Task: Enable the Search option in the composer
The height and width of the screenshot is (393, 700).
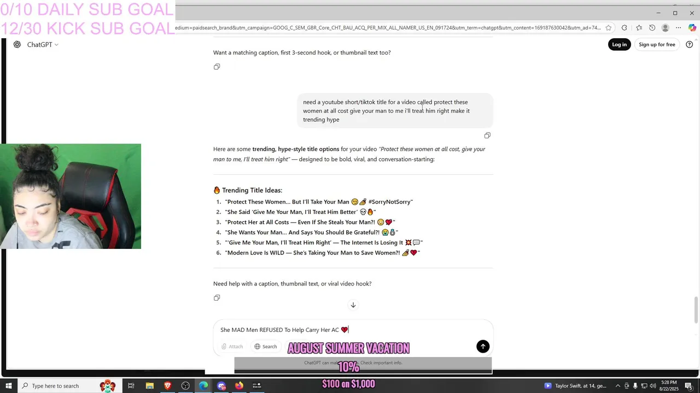Action: coord(266,347)
